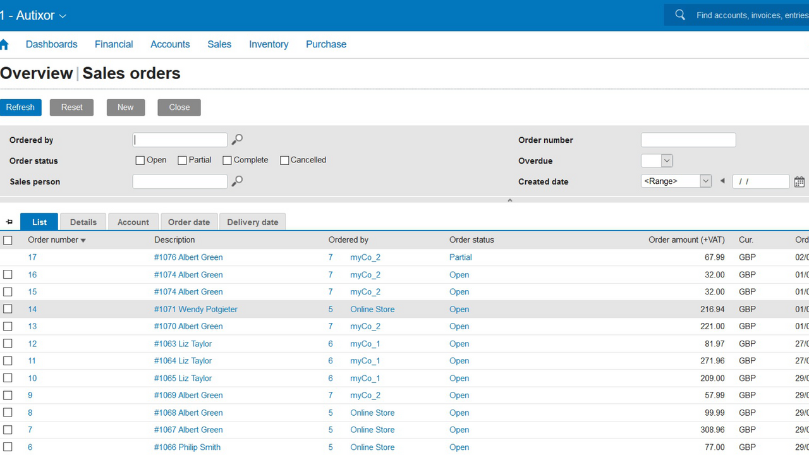This screenshot has width=809, height=455.
Task: Open order number 17 link
Action: coord(32,257)
